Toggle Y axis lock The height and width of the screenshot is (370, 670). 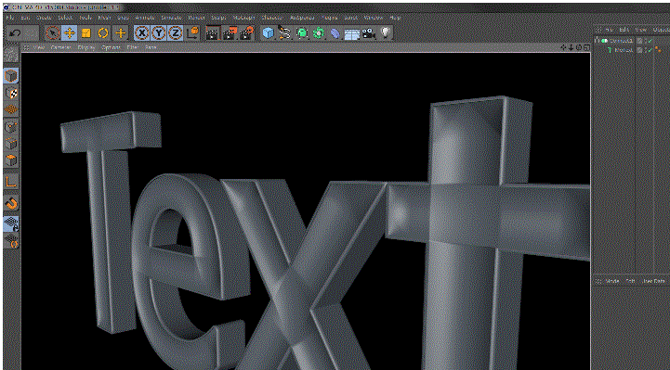pos(159,32)
